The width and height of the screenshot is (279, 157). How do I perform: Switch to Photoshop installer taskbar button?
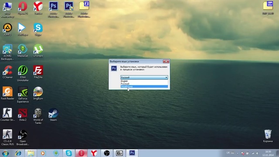(132, 153)
